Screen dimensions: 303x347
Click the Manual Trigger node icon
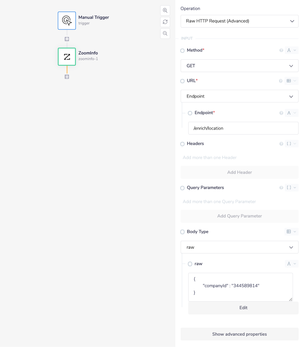(67, 20)
